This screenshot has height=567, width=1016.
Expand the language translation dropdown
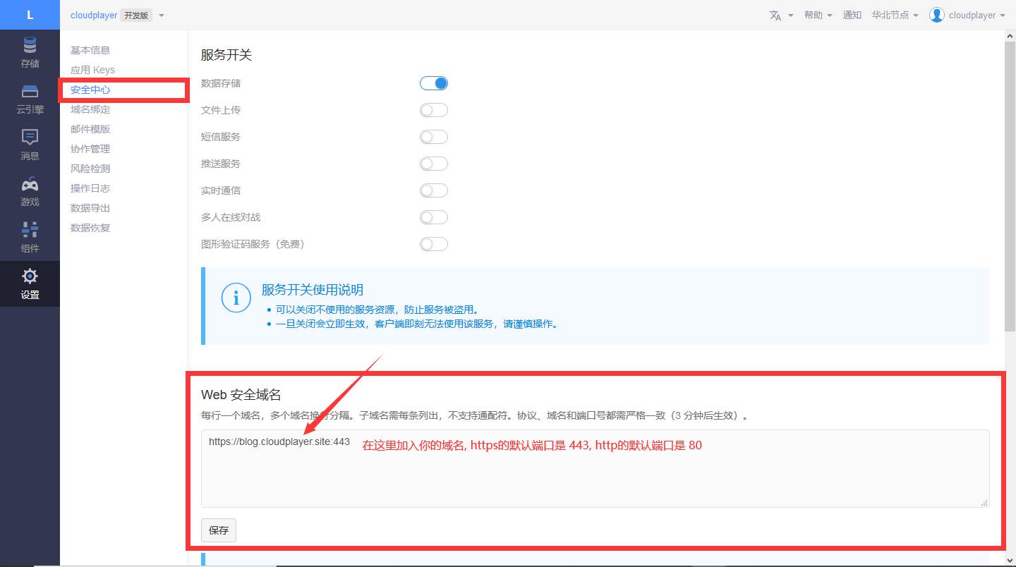coord(780,15)
